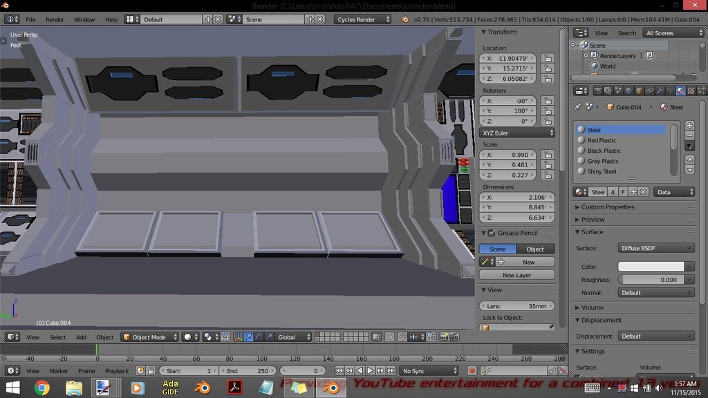Open the Constraints chain-link properties tab
Screen dimensions: 708x398
pos(650,91)
